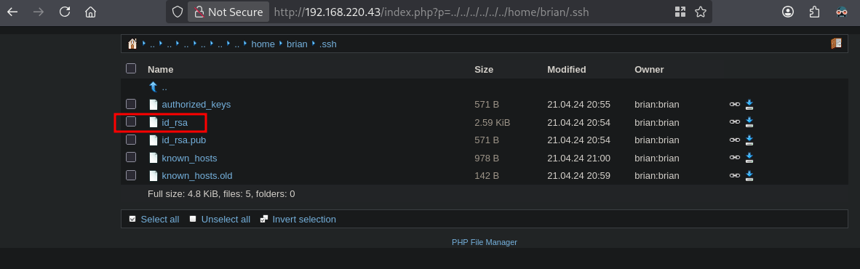Open the brian breadcrumb folder
Viewport: 860px width, 269px height.
click(x=297, y=44)
